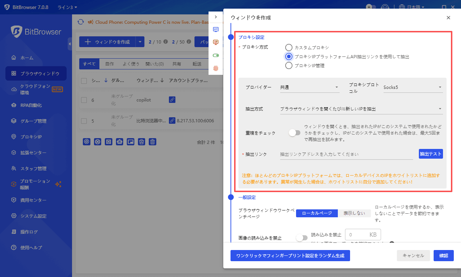
Task: Select the trash bin delete icon
Action: coord(152,141)
